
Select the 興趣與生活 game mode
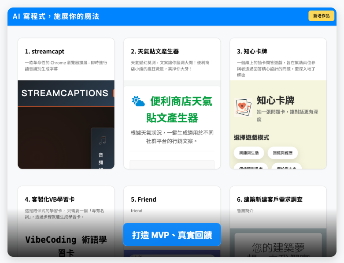coord(249,153)
